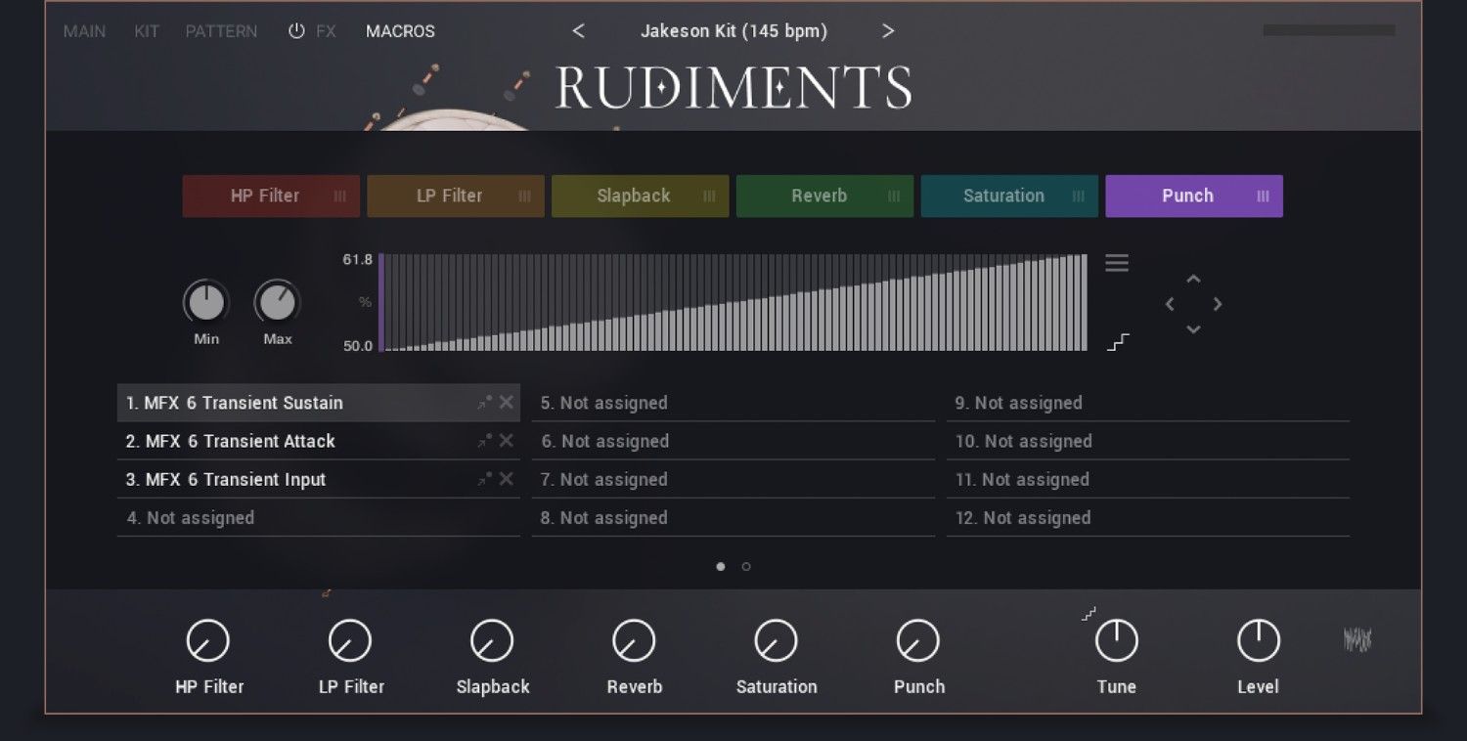1467x741 pixels.
Task: Click the step mode stair icon
Action: [1116, 342]
